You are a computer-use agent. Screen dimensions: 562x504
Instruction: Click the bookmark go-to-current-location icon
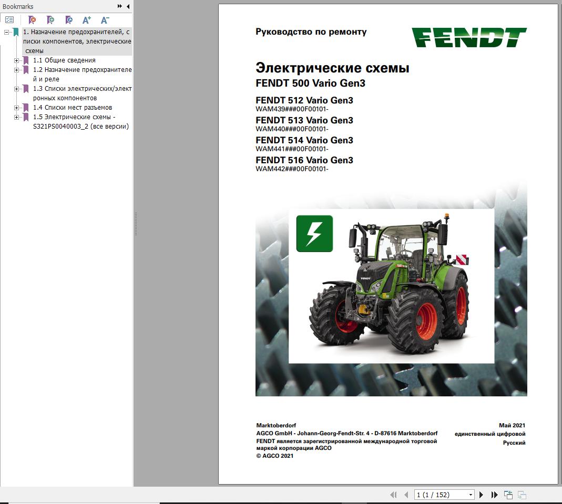pos(68,20)
